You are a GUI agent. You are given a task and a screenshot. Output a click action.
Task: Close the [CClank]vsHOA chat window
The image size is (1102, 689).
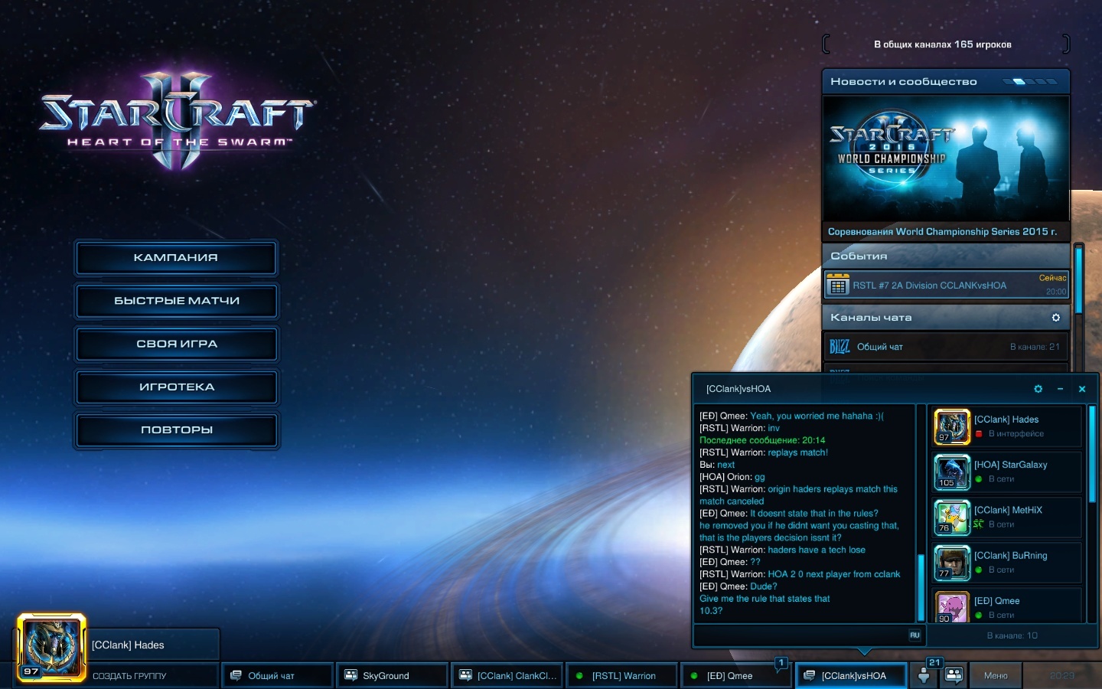point(1082,389)
